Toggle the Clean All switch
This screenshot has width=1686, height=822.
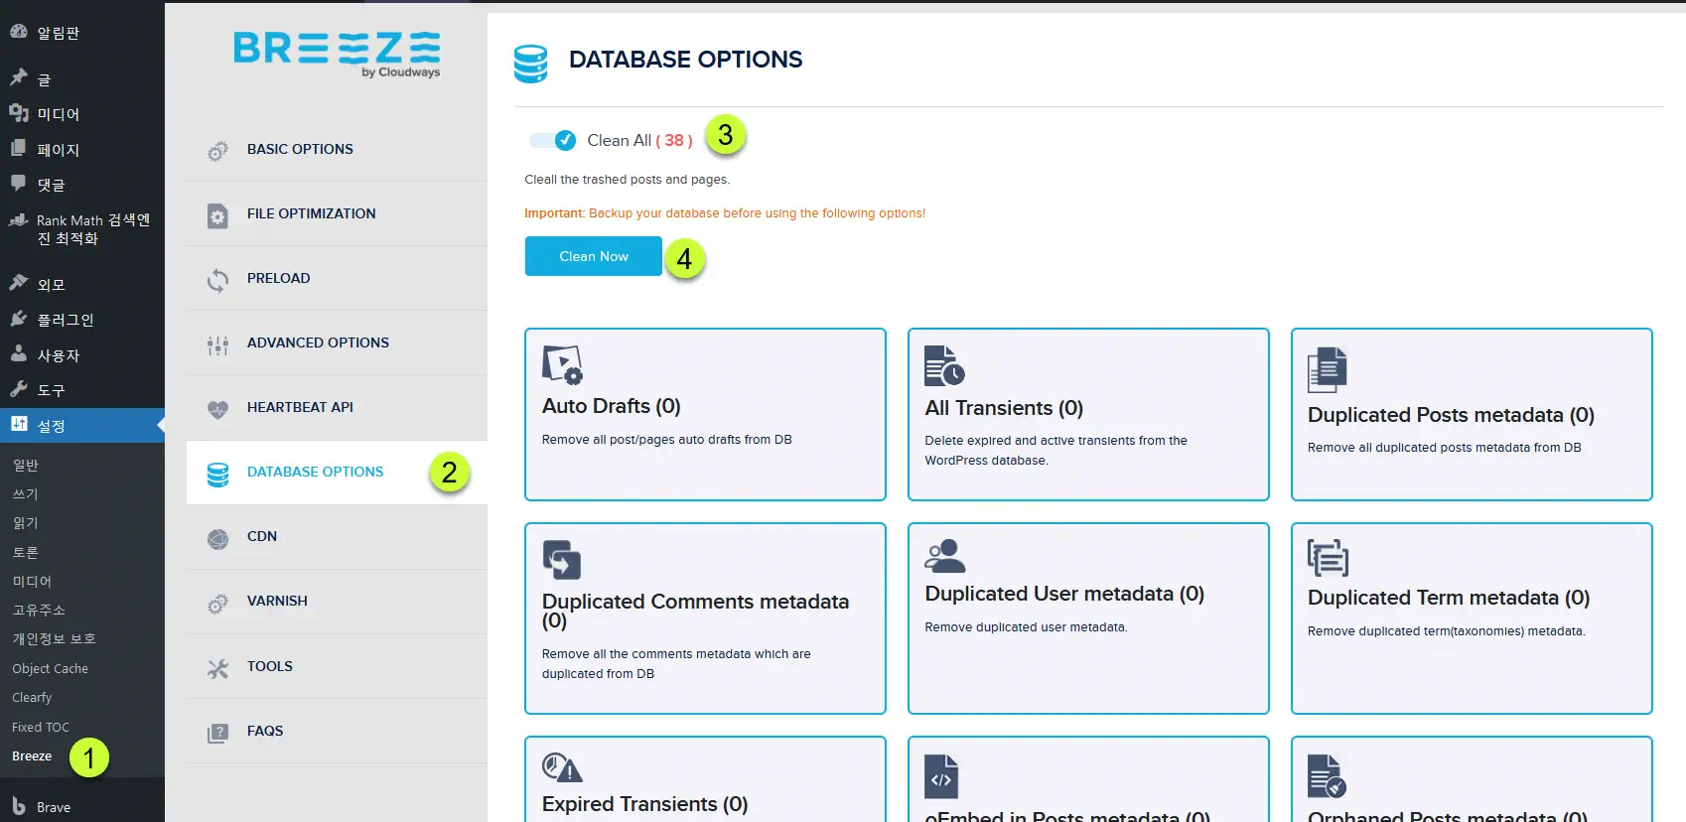pos(552,141)
